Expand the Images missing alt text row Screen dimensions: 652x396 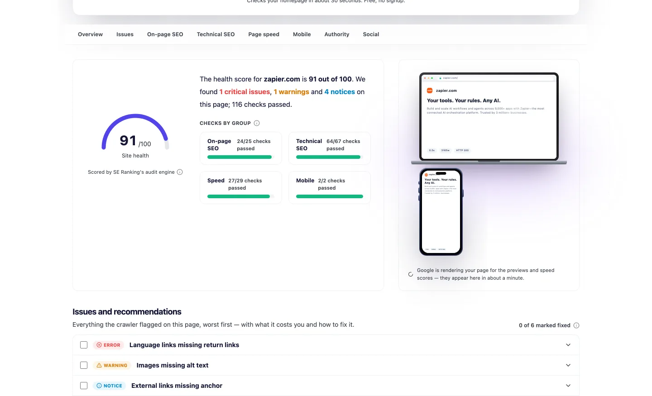click(568, 365)
